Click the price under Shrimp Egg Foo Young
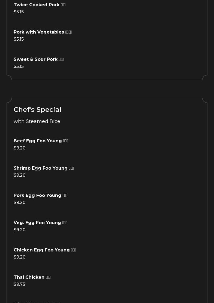The height and width of the screenshot is (303, 214). pos(20,175)
